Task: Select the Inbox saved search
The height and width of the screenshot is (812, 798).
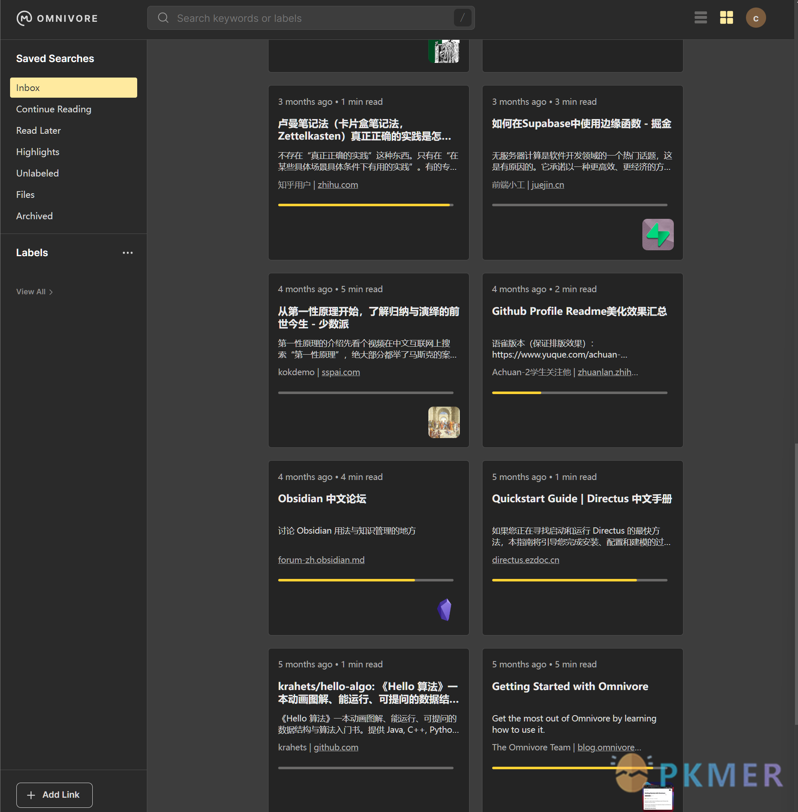Action: [x=73, y=88]
